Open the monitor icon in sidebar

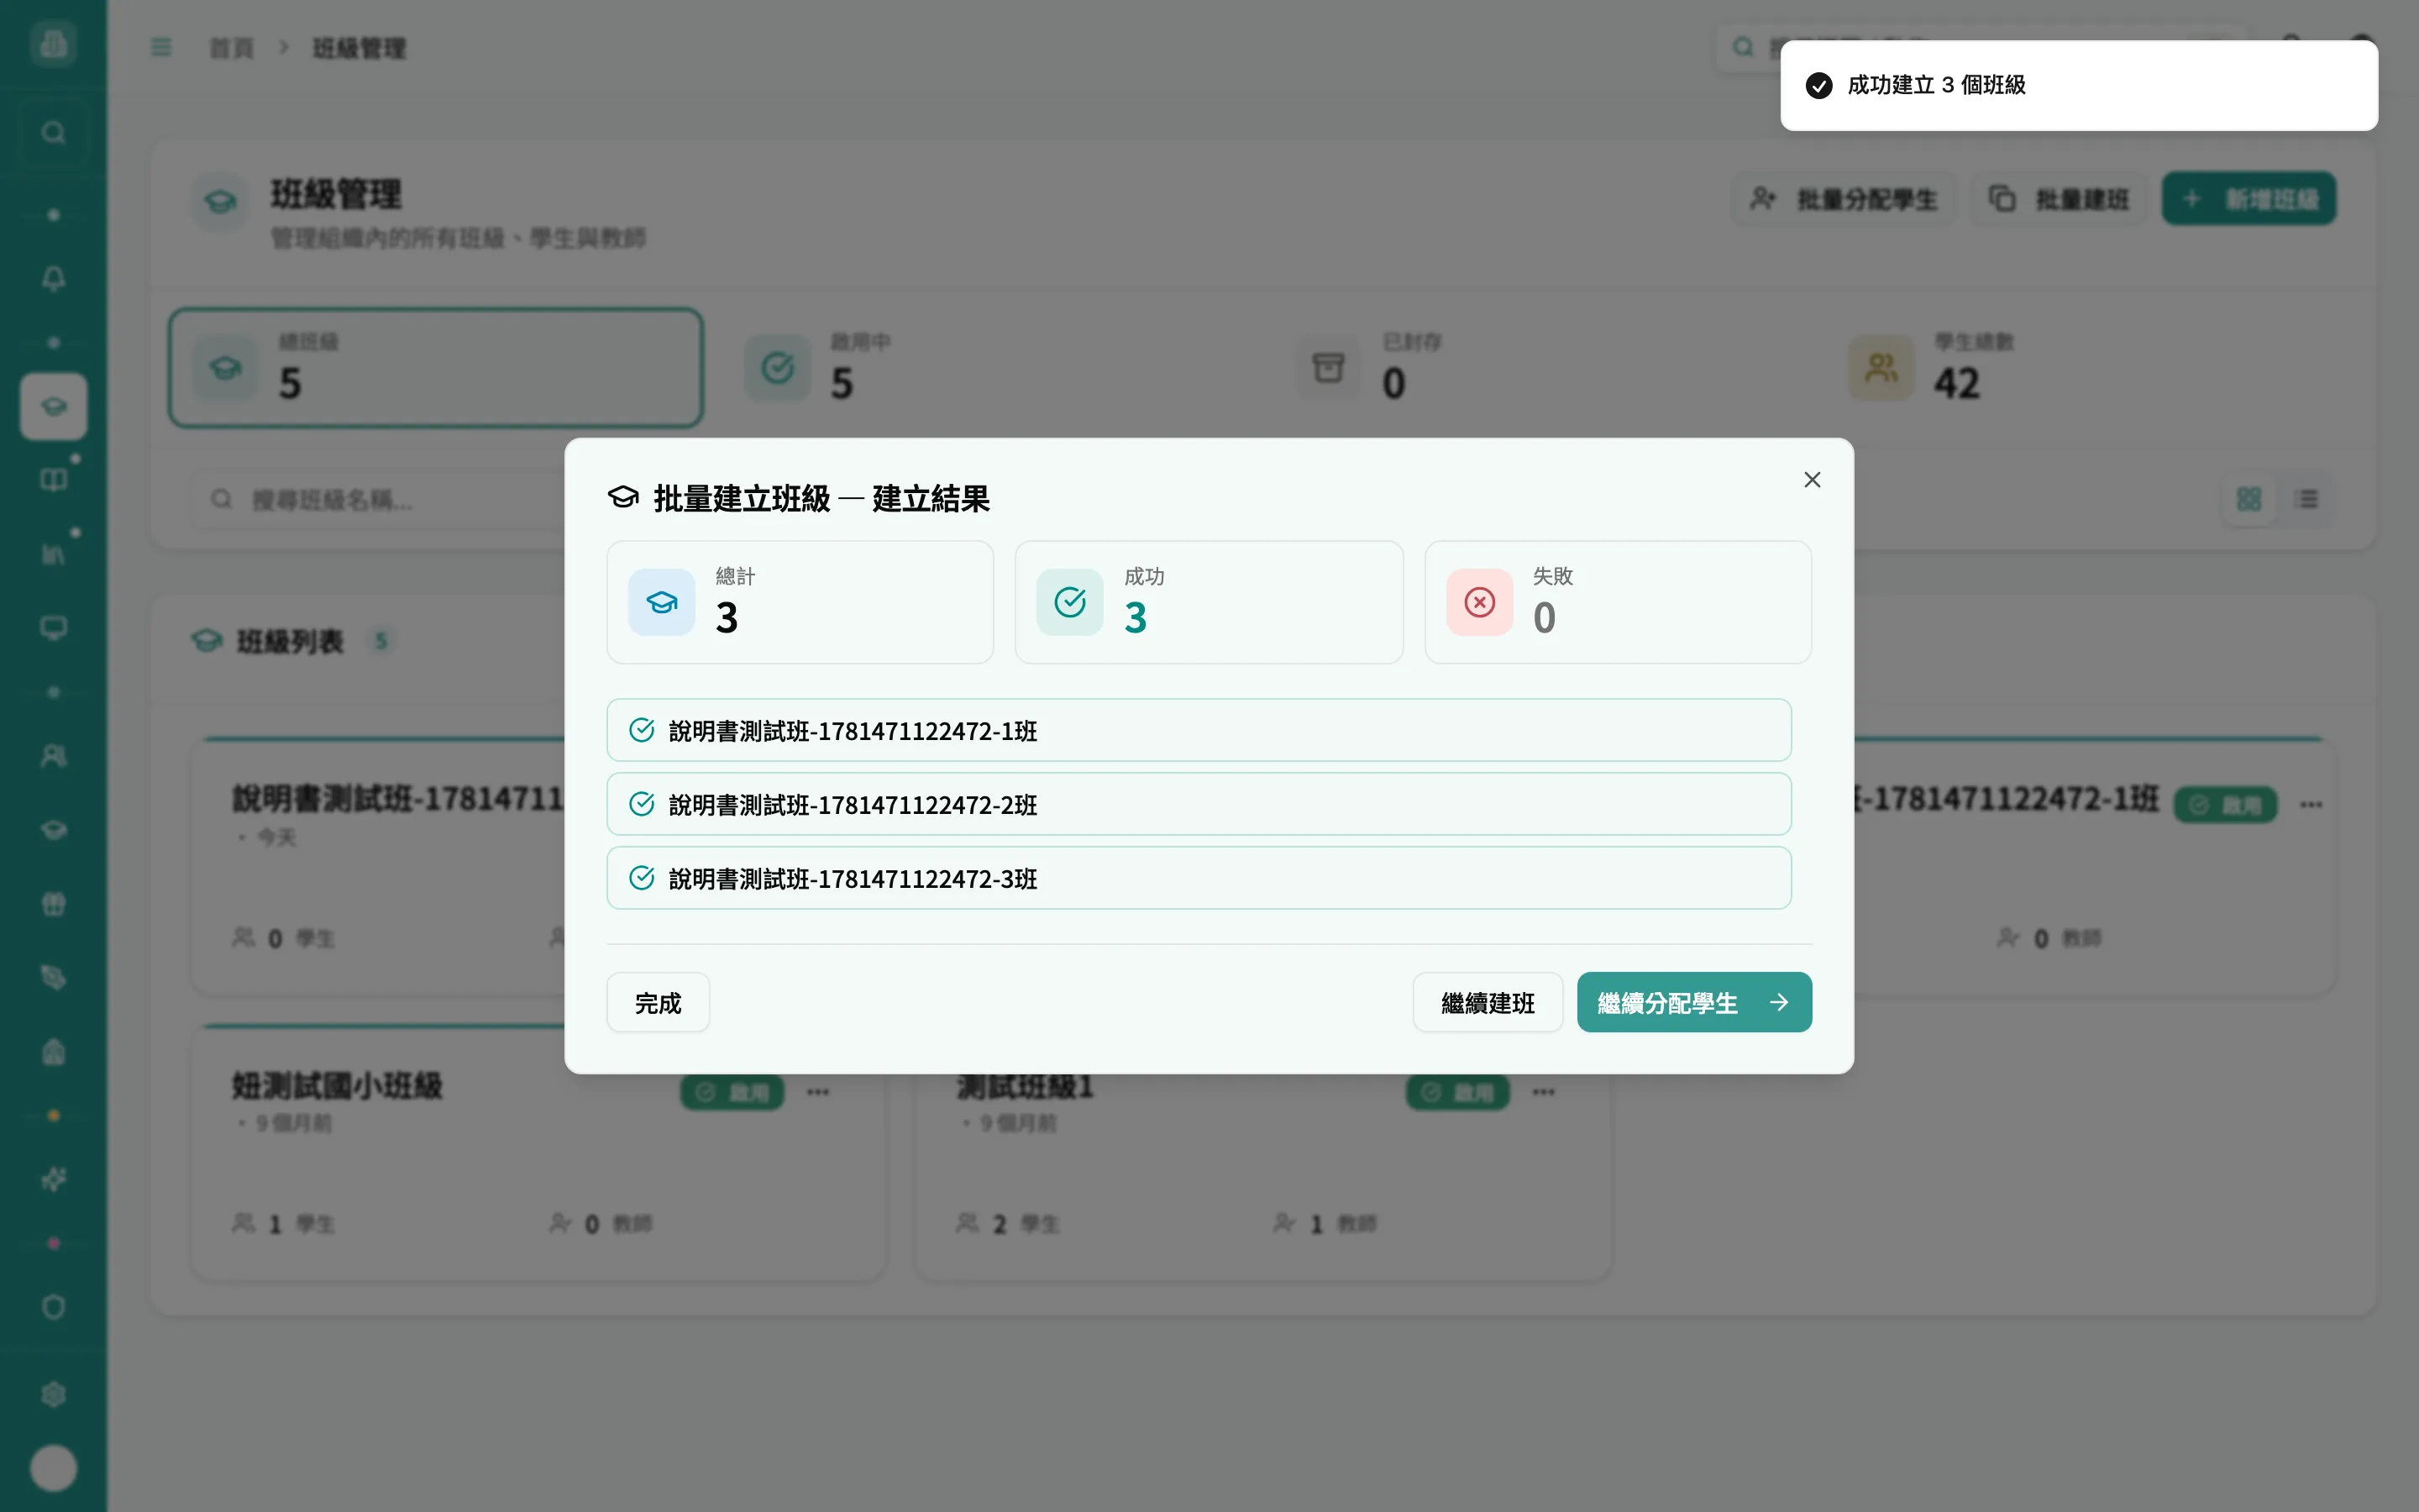click(53, 628)
